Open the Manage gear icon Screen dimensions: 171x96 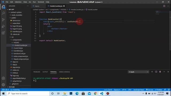3,85
